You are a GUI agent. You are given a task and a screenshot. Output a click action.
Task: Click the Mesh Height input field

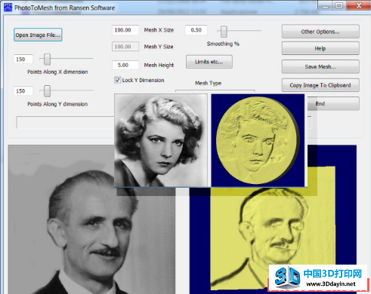pos(125,65)
